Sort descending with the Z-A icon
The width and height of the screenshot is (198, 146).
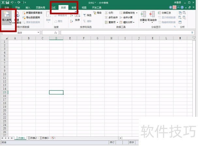[x=71, y=21]
